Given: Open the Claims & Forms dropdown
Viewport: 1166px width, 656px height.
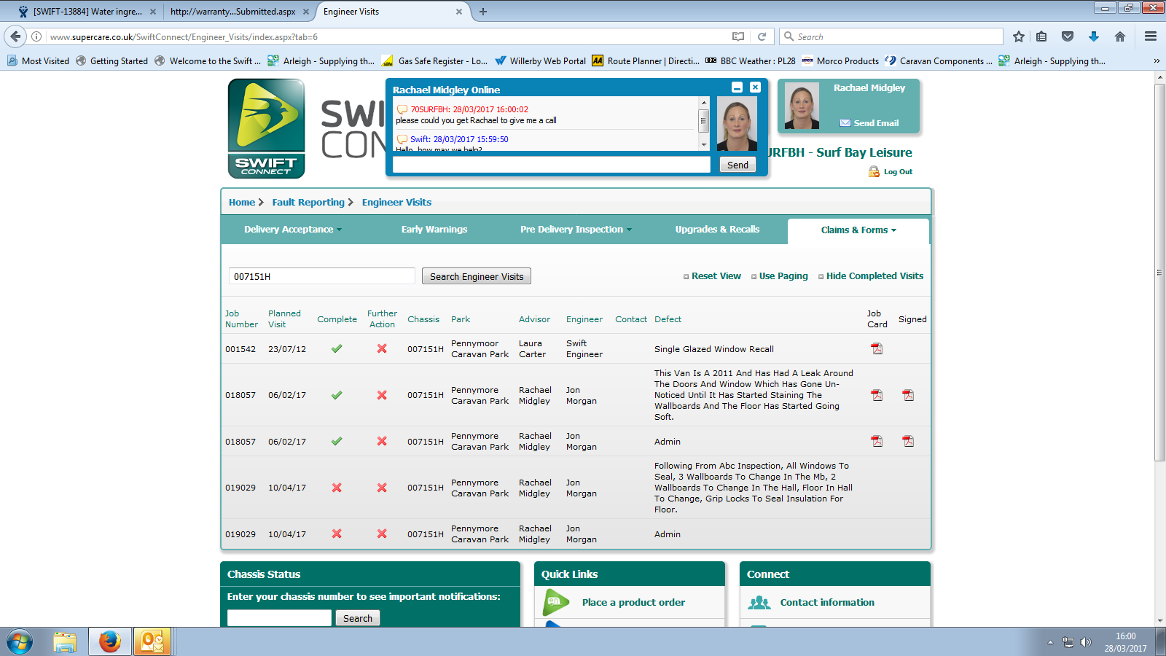Looking at the screenshot, I should point(858,230).
